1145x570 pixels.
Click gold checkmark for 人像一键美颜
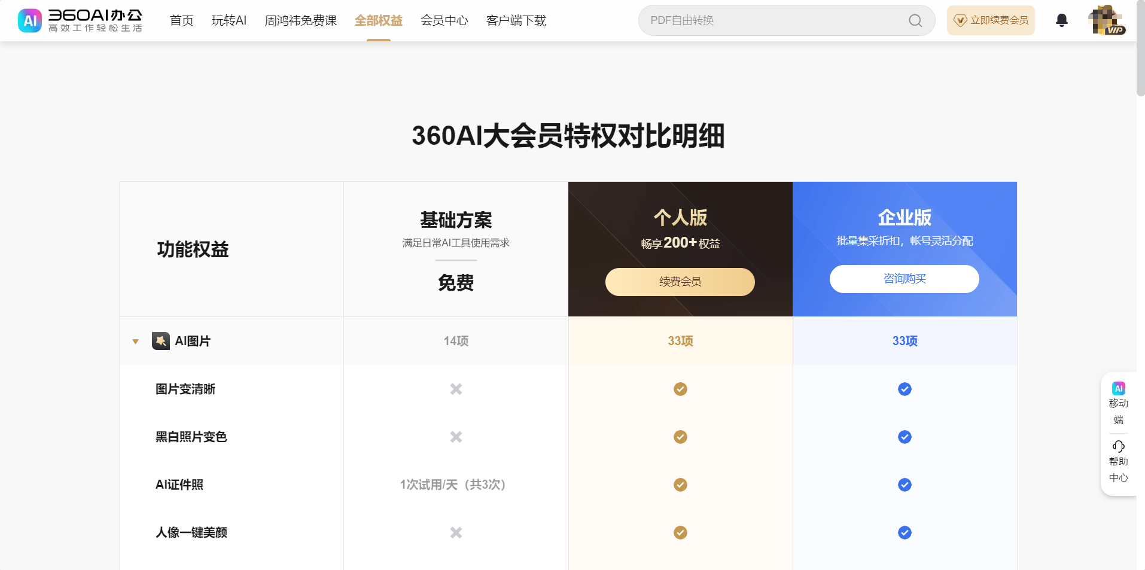coord(680,532)
